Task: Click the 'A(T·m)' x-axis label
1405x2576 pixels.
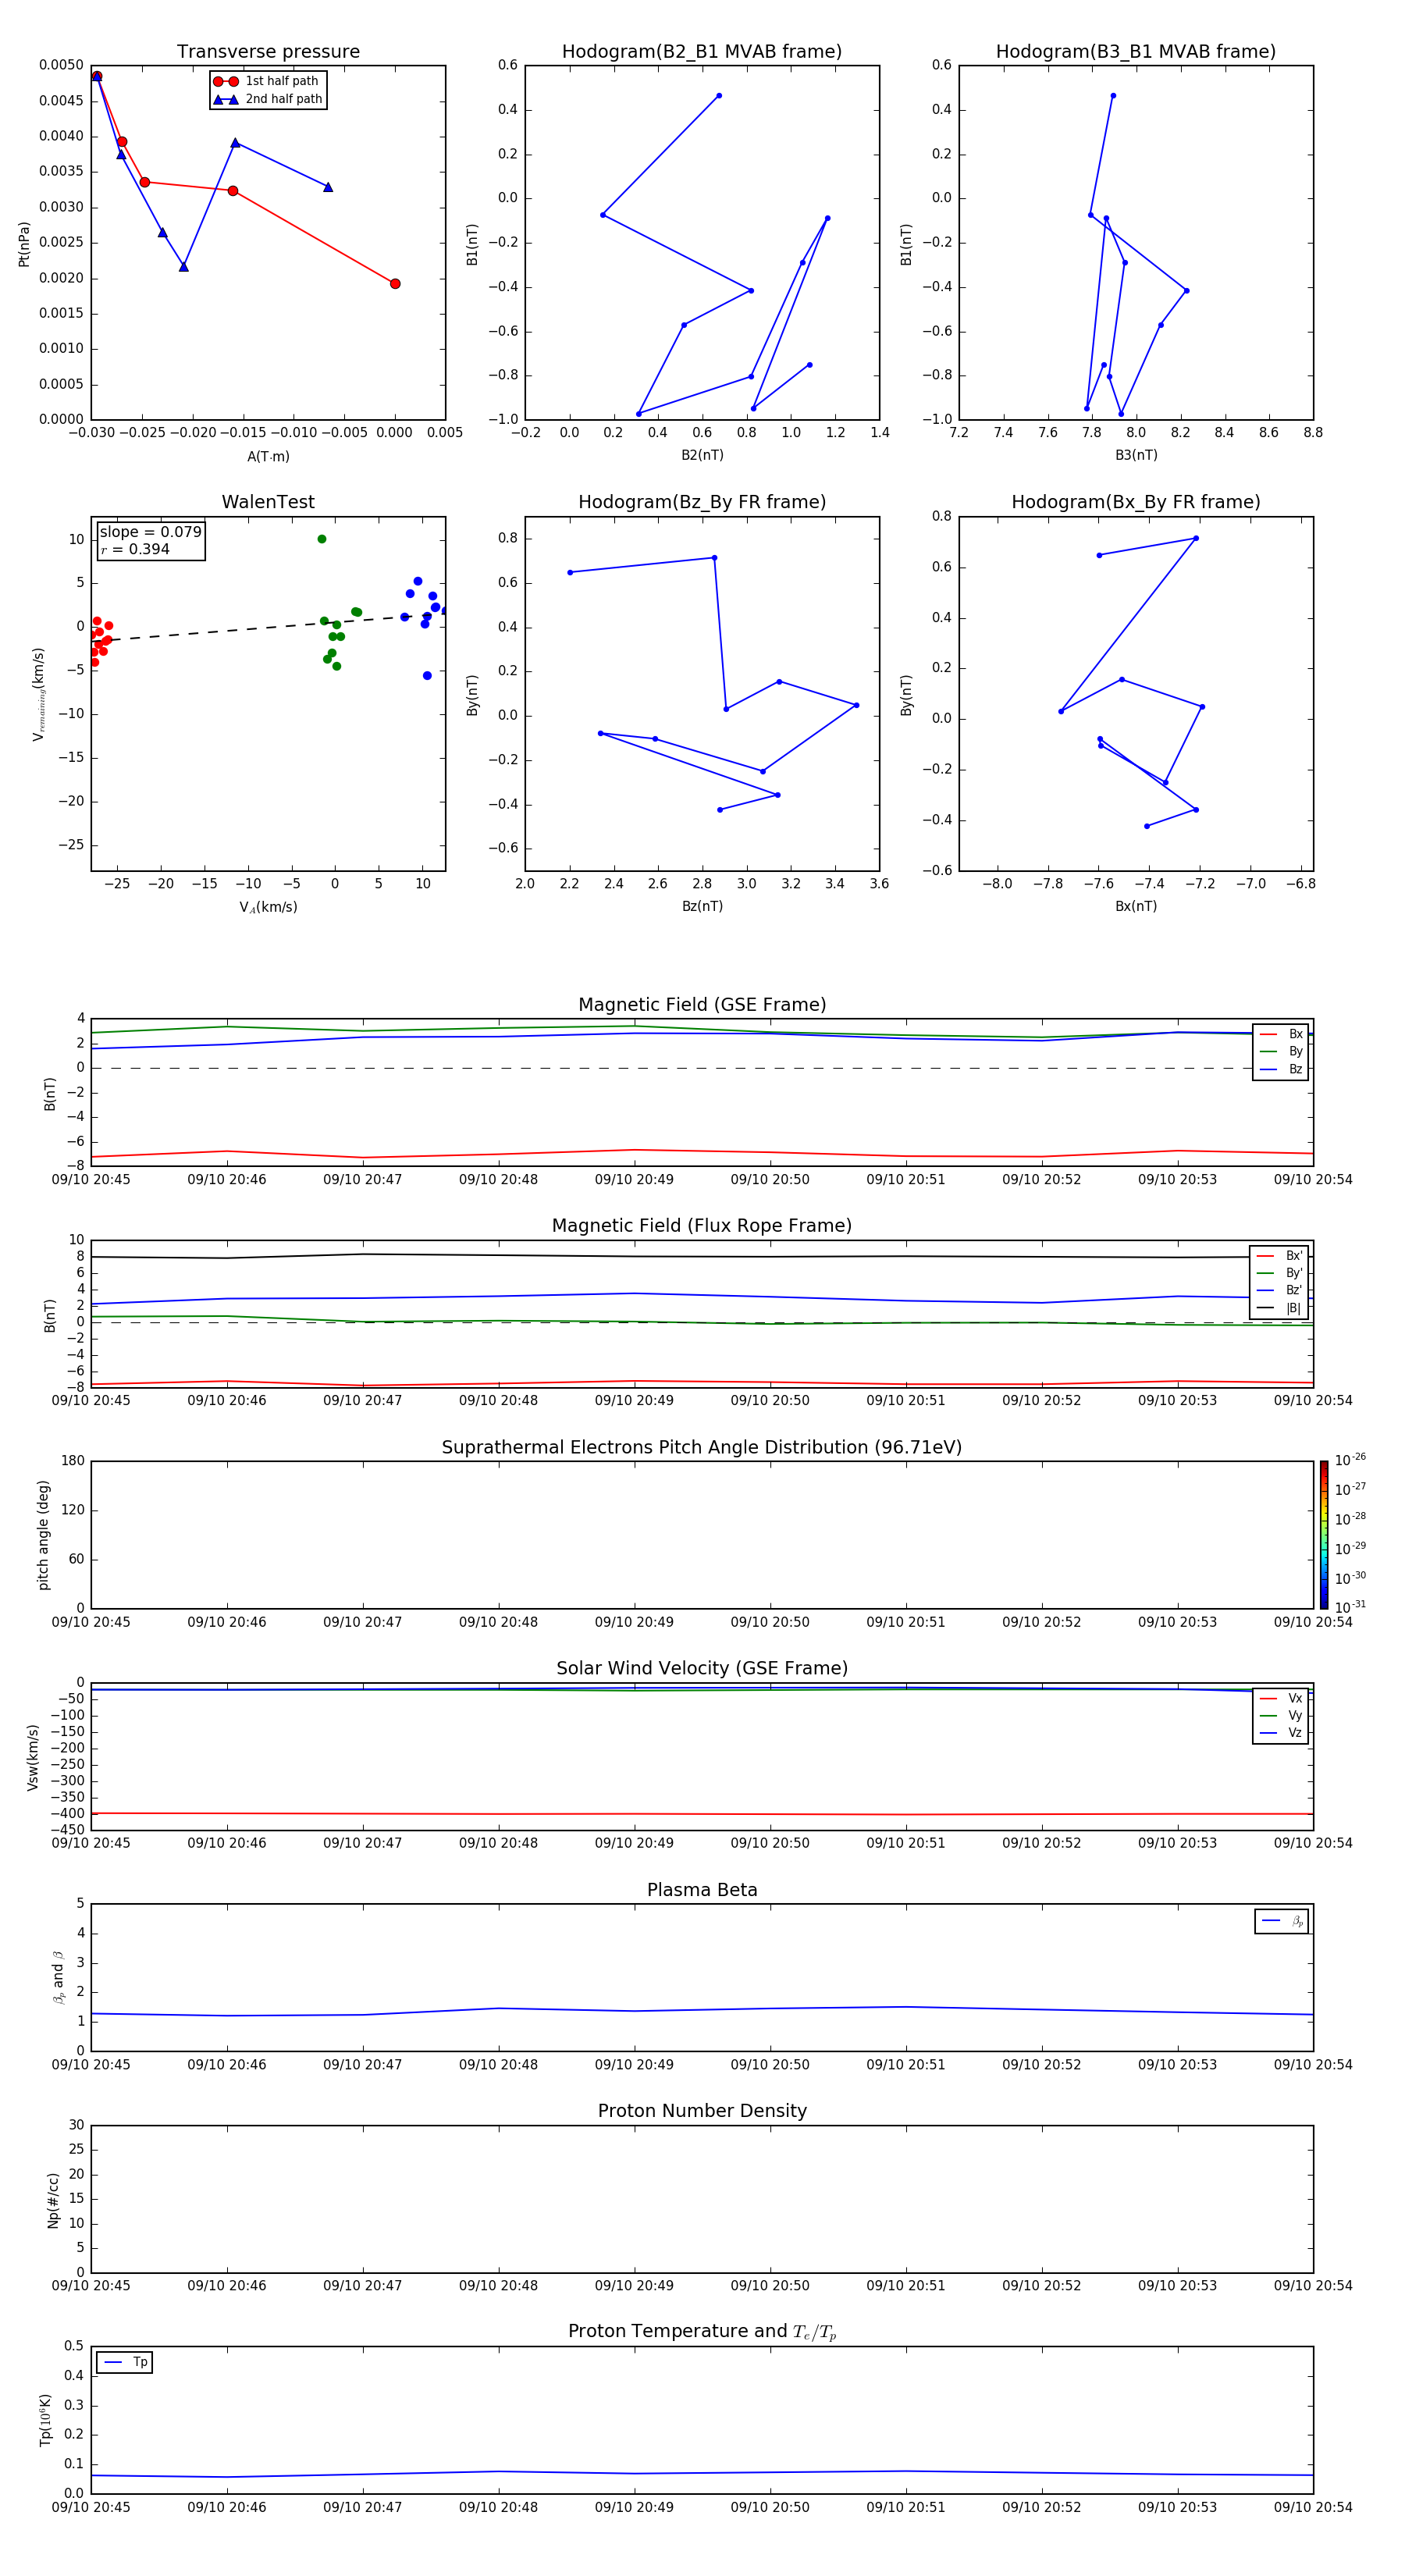Action: [x=268, y=457]
